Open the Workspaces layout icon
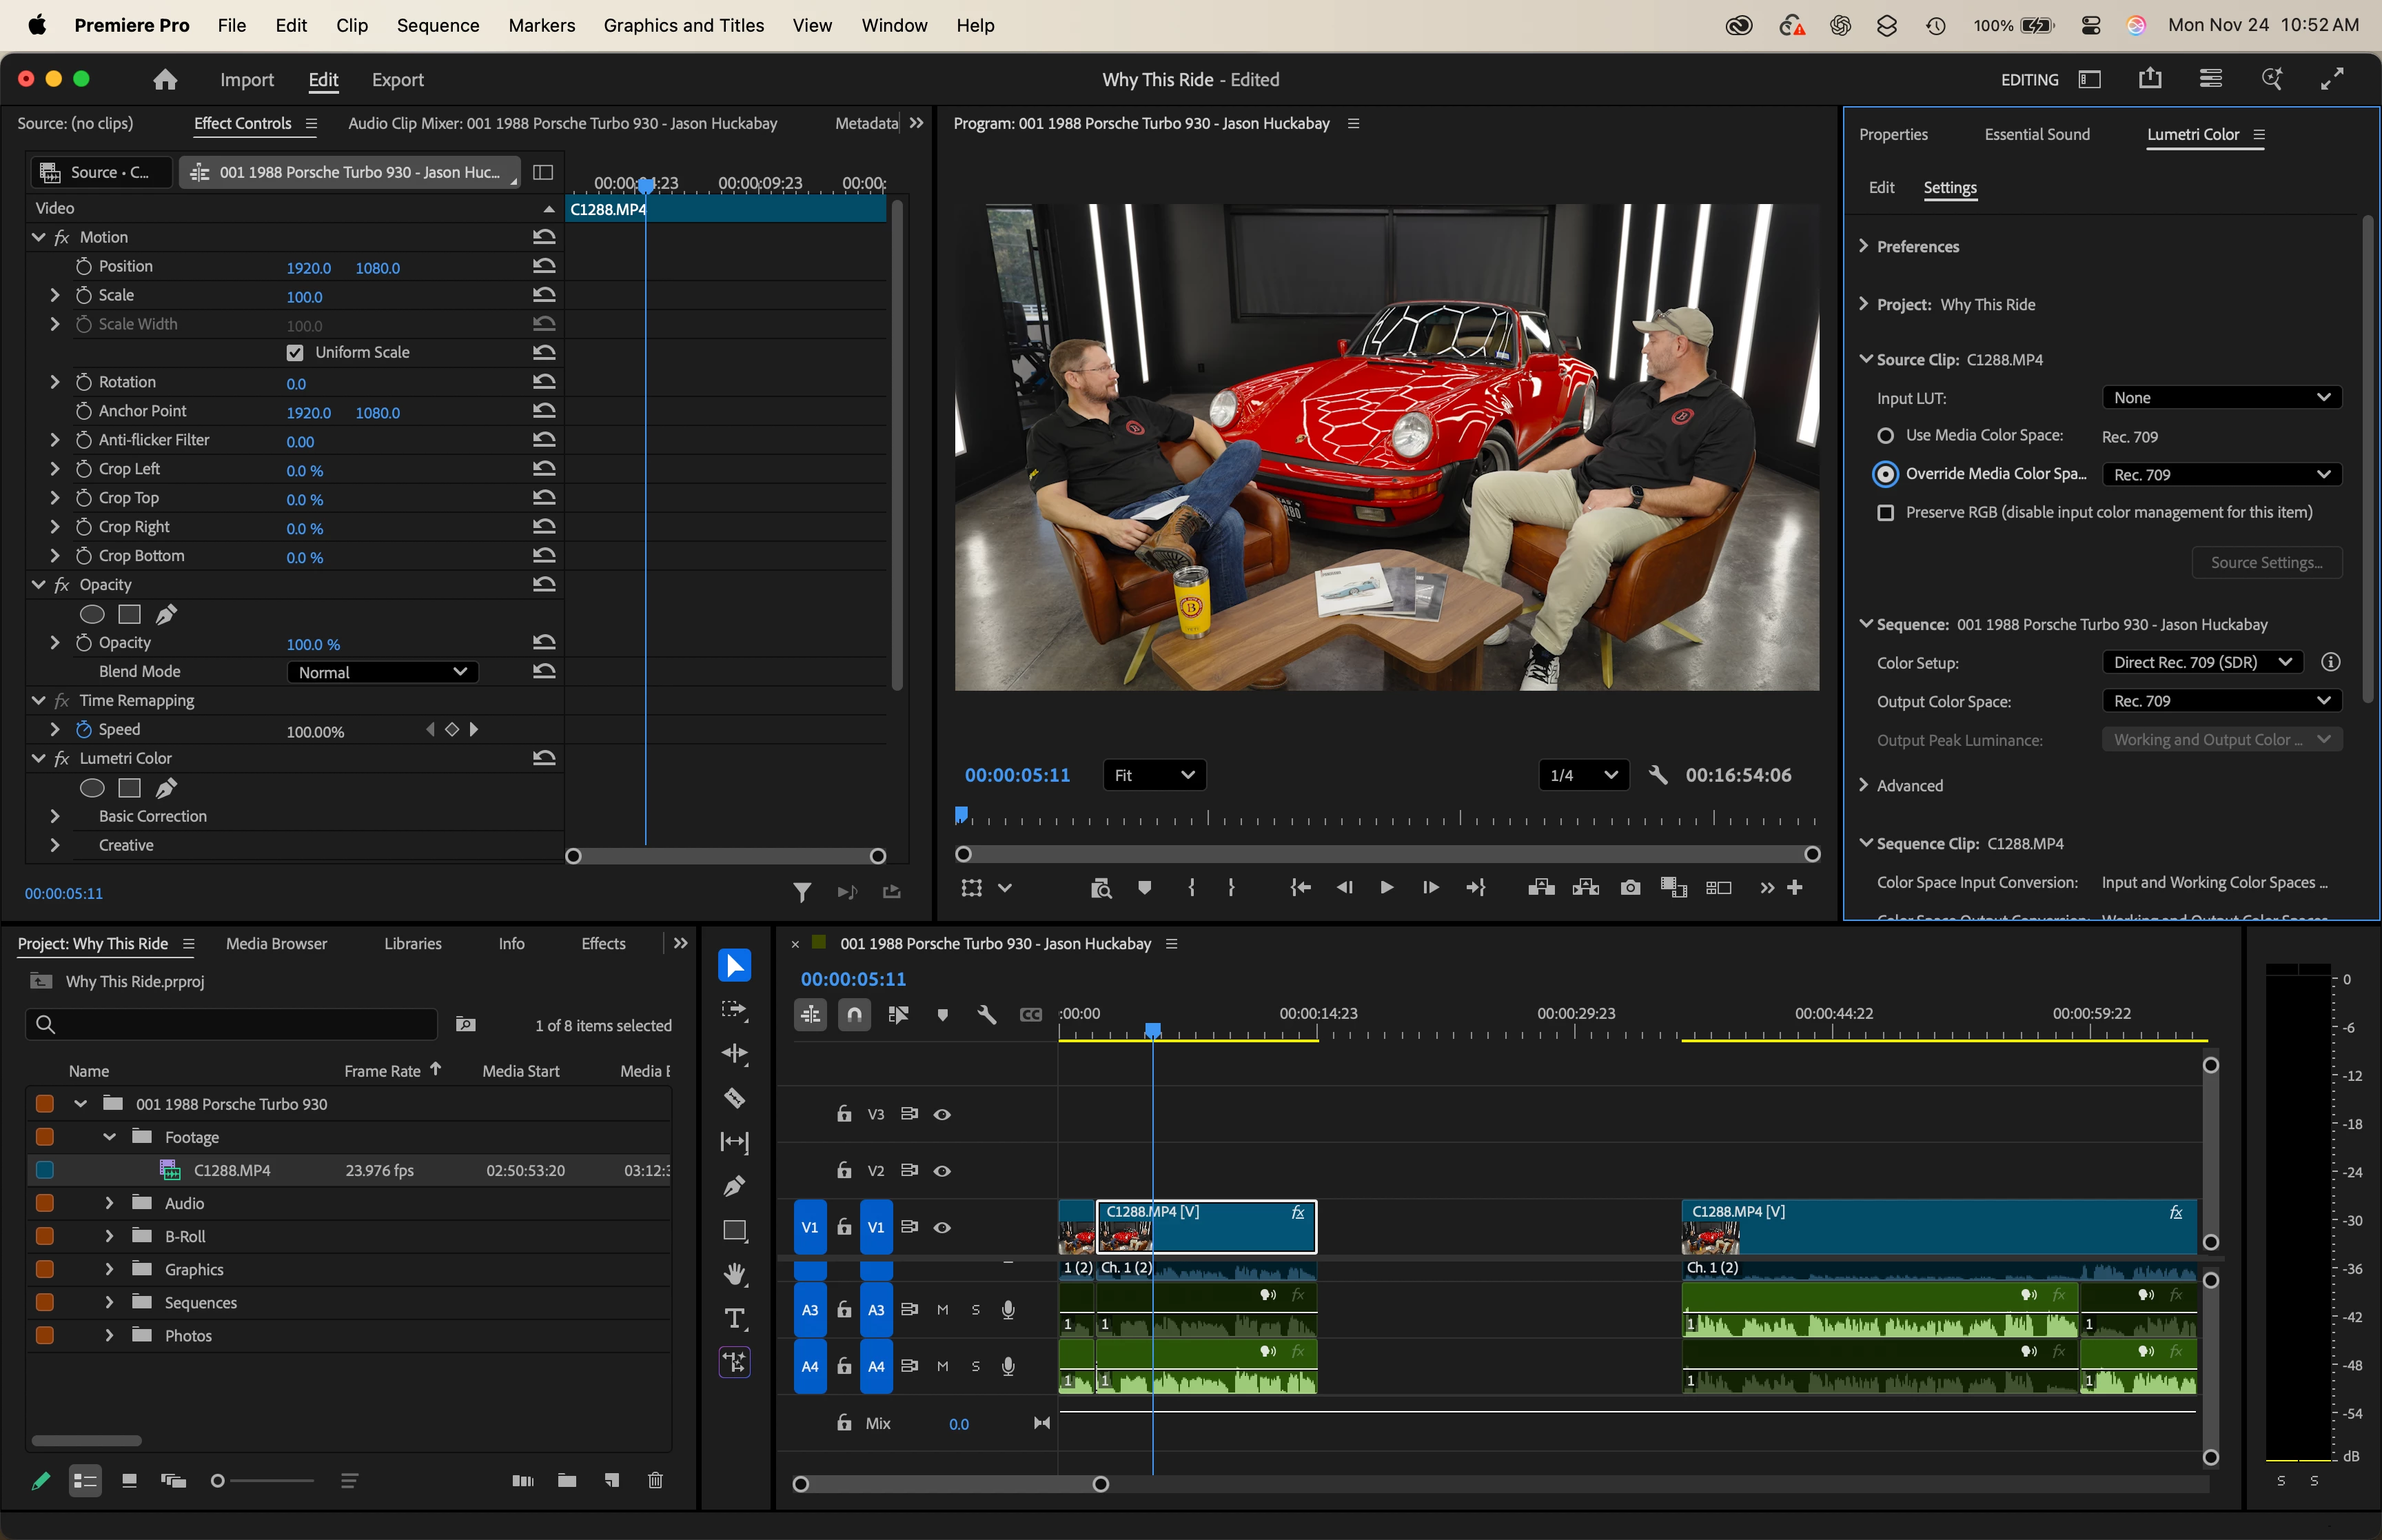This screenshot has width=2382, height=1540. point(2089,79)
